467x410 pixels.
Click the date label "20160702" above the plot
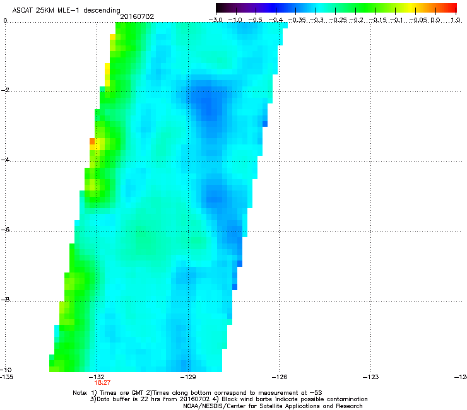coord(137,16)
